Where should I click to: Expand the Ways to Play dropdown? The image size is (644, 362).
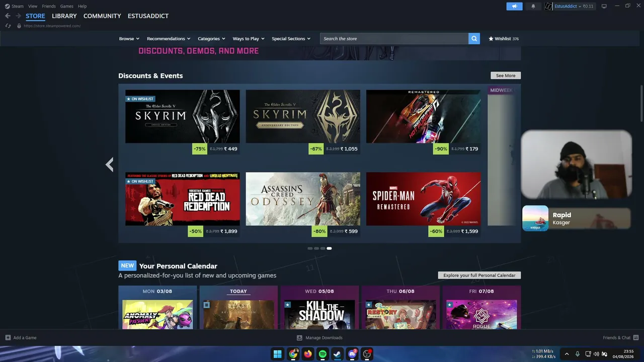pos(249,39)
